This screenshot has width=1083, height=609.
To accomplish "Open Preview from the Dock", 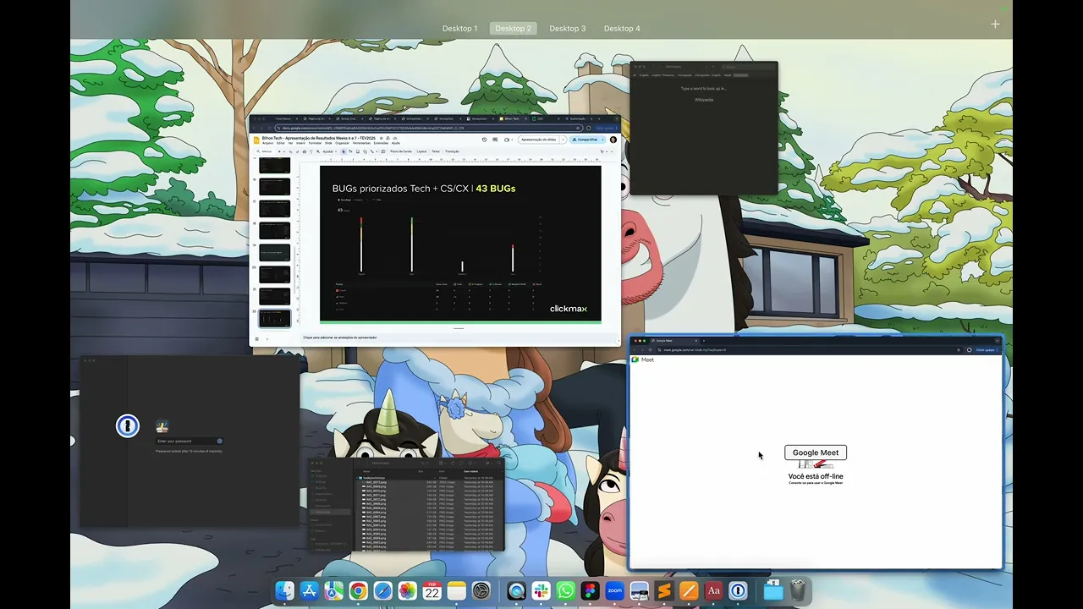I will 640,590.
